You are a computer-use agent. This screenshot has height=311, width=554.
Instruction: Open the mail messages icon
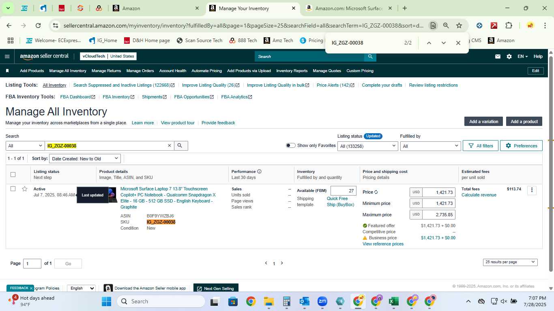[498, 56]
